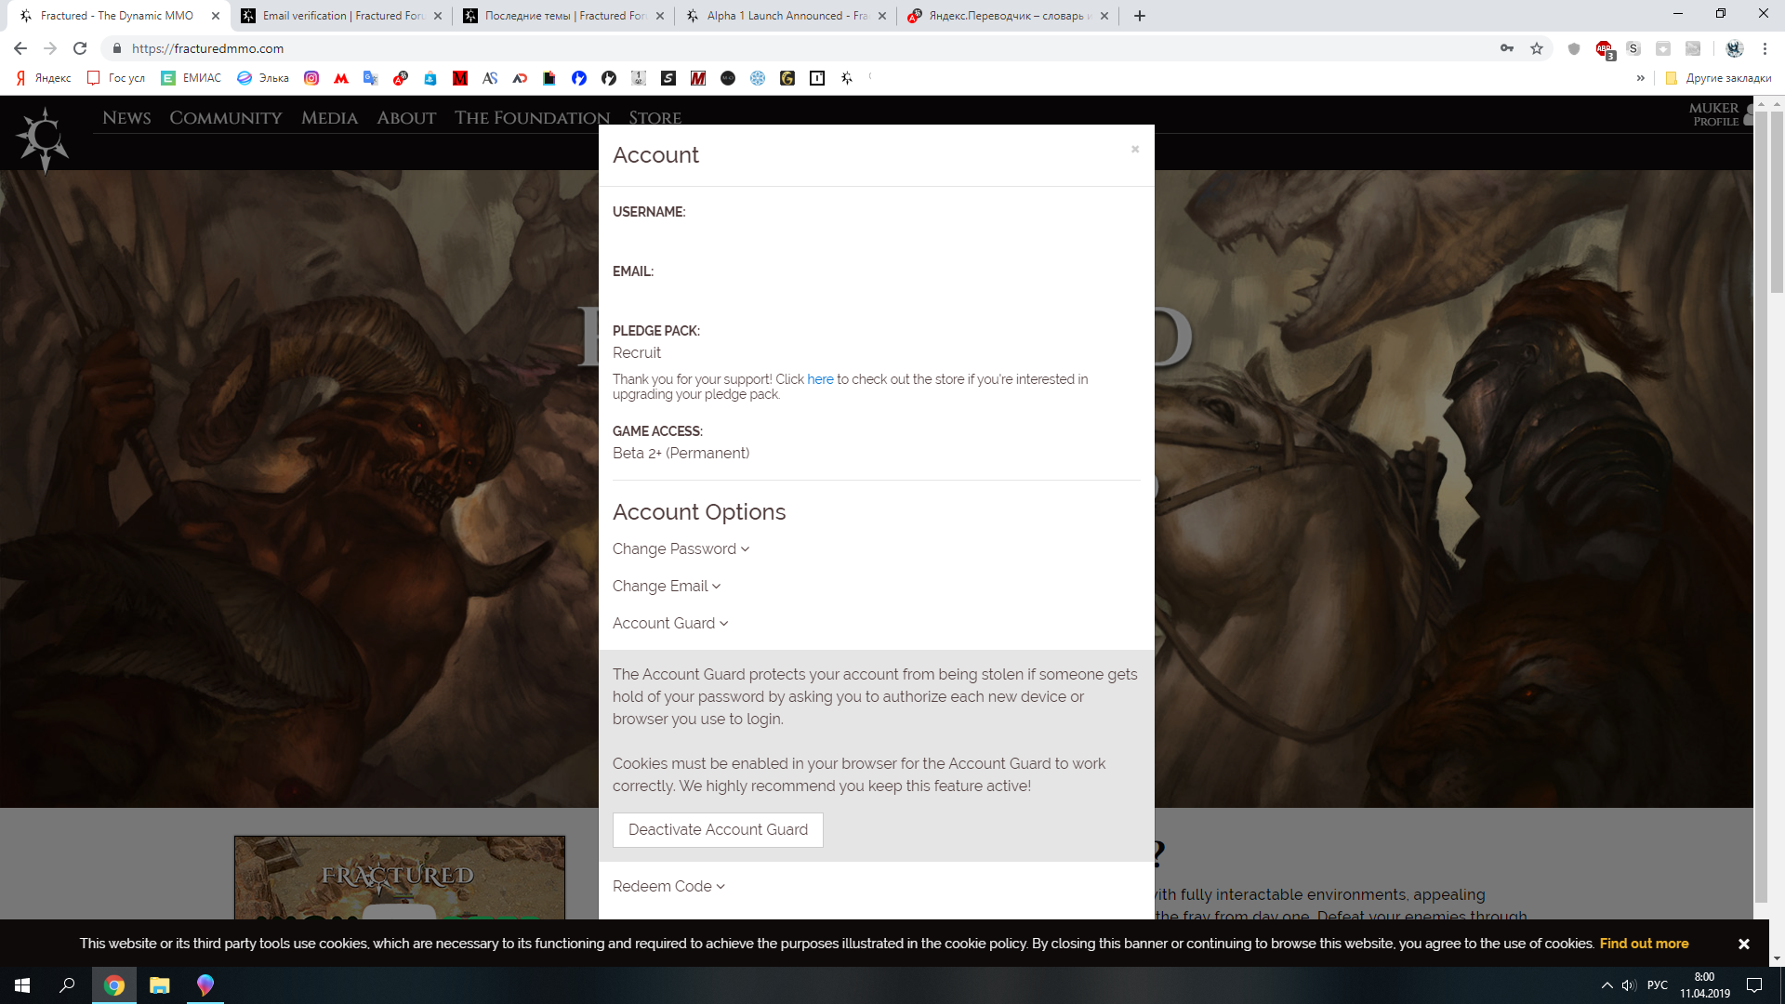Image resolution: width=1785 pixels, height=1004 pixels.
Task: Open Windows search from taskbar
Action: coord(67,985)
